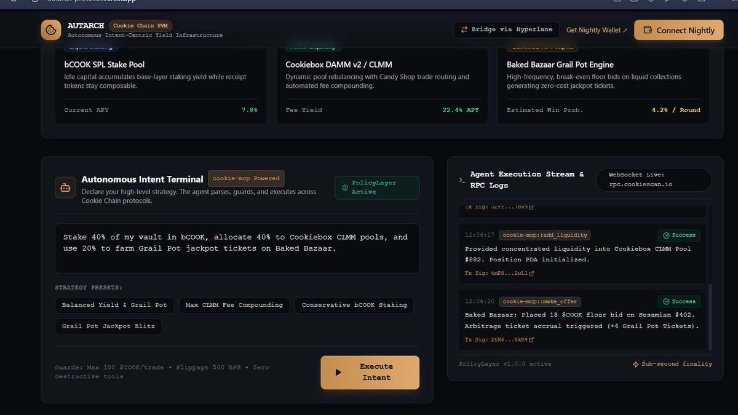738x415 pixels.
Task: Click the Estimated Win Prob. label
Action: pos(545,110)
